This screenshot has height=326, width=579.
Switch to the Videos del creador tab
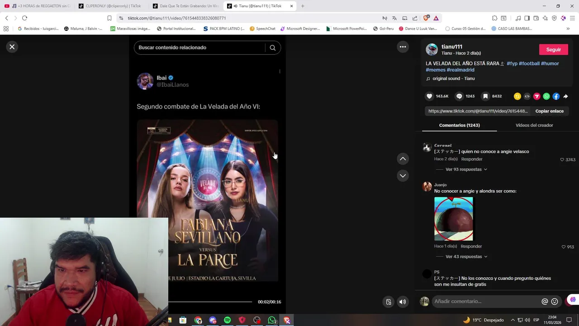[x=534, y=125]
